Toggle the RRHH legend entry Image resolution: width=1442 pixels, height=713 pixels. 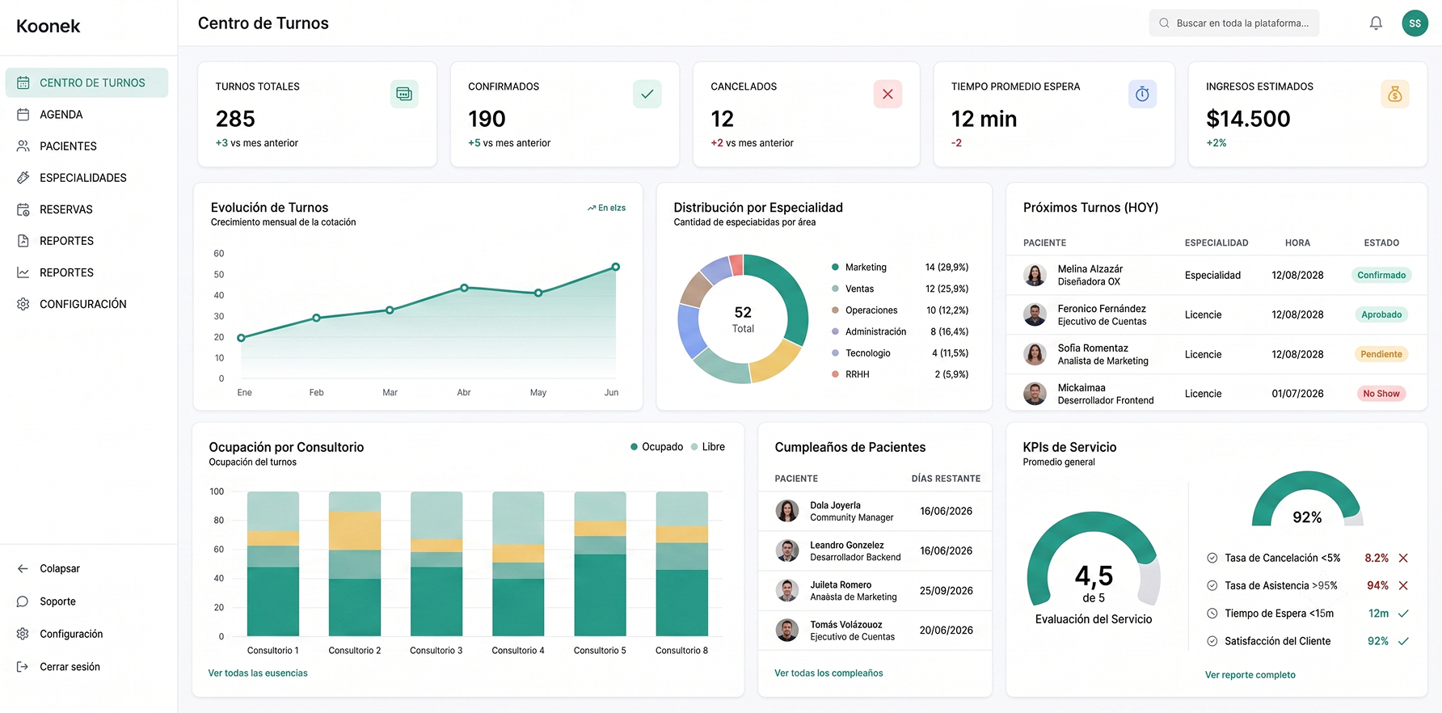(x=900, y=374)
